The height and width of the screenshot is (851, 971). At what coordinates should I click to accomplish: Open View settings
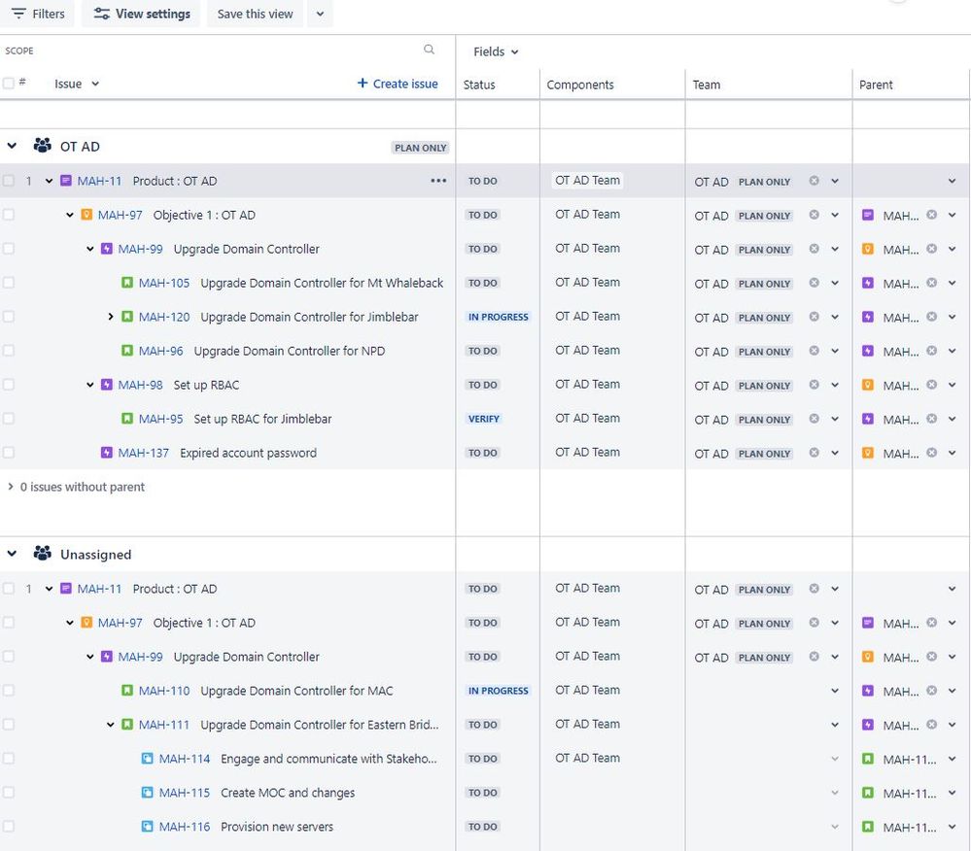click(141, 14)
